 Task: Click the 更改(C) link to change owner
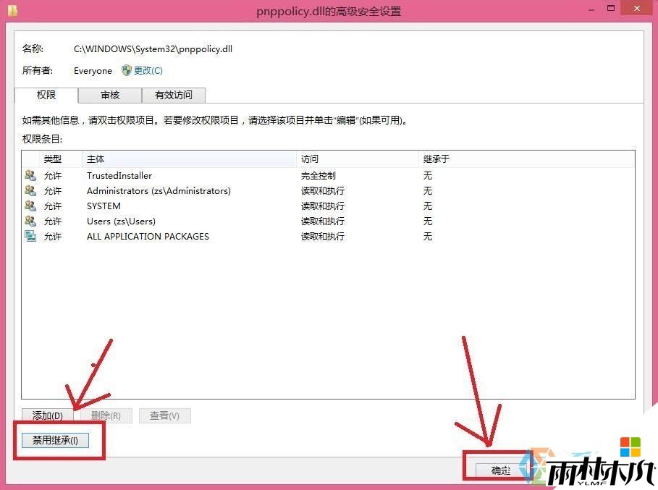[147, 70]
